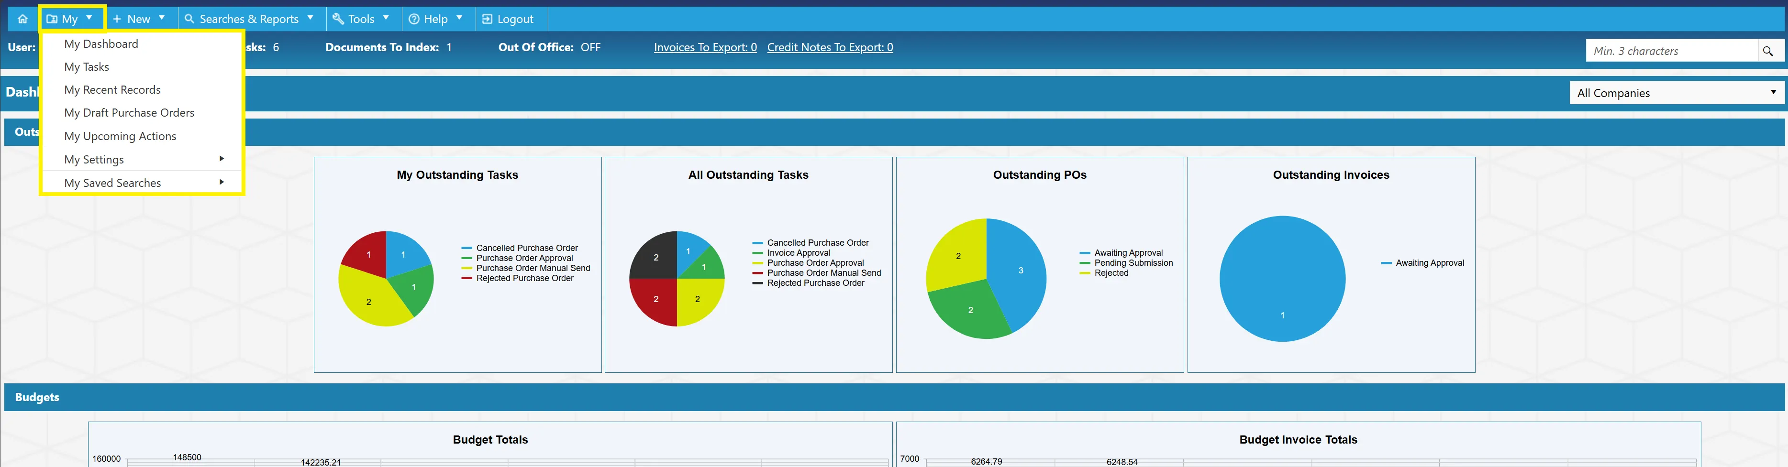Expand the My Settings submenu arrow
Image resolution: width=1788 pixels, height=467 pixels.
coord(222,159)
